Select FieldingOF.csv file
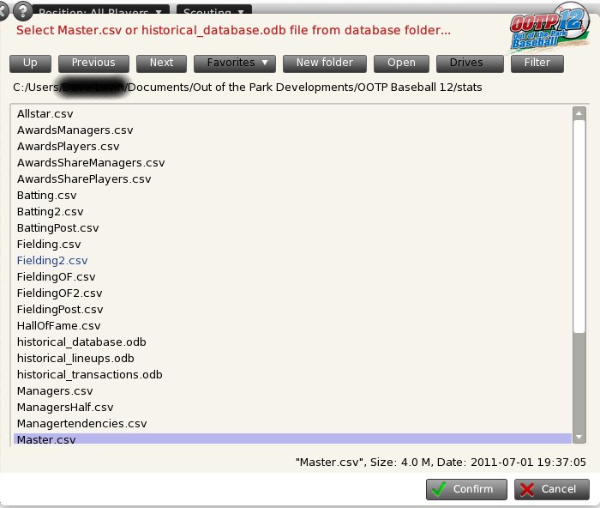This screenshot has width=600, height=508. click(292, 277)
